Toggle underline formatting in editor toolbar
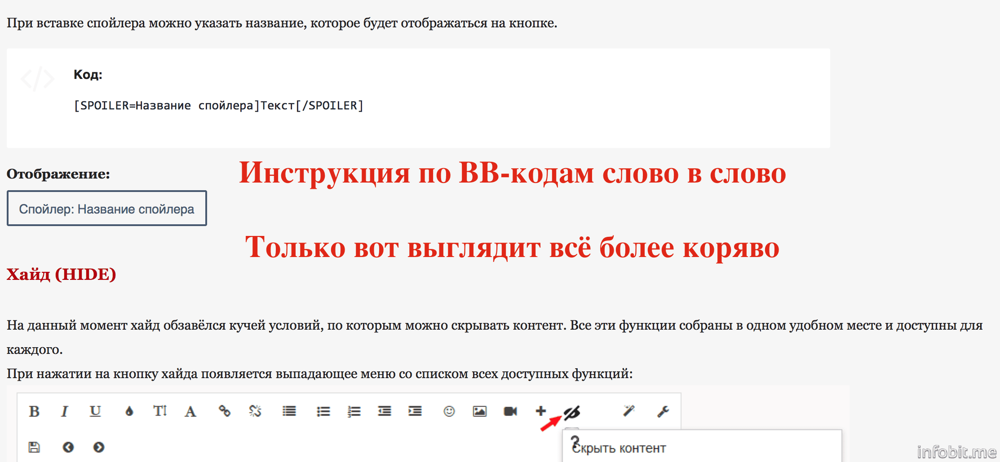The image size is (1000, 462). click(95, 411)
